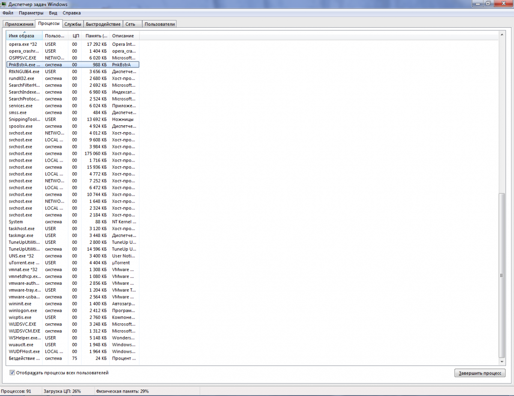514x396 pixels.
Task: Toggle Отображать процессы всех пользователей checkbox
Action: 12,373
